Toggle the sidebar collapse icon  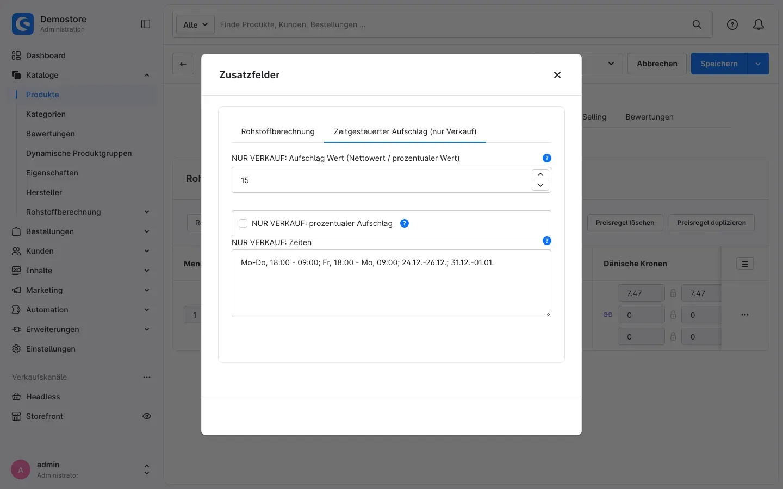(146, 24)
